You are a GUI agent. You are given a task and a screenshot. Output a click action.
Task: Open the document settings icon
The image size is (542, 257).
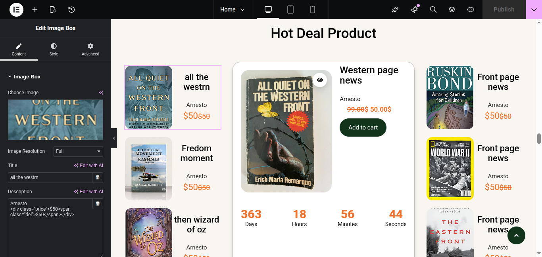(53, 10)
